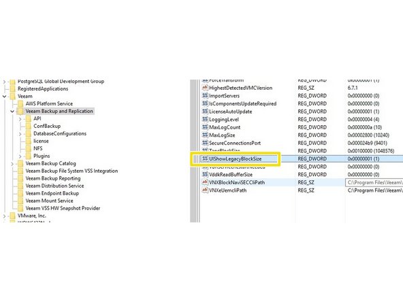Click the AWS Platform Service folder icon
Image resolution: width=403 pixels, height=302 pixels.
[x=20, y=104]
